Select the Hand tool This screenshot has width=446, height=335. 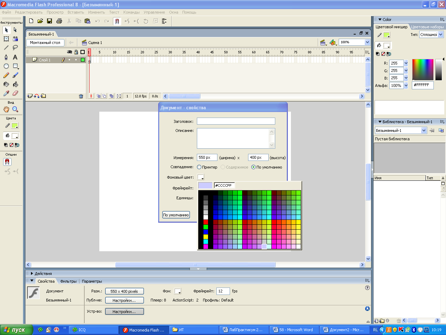pyautogui.click(x=6, y=109)
